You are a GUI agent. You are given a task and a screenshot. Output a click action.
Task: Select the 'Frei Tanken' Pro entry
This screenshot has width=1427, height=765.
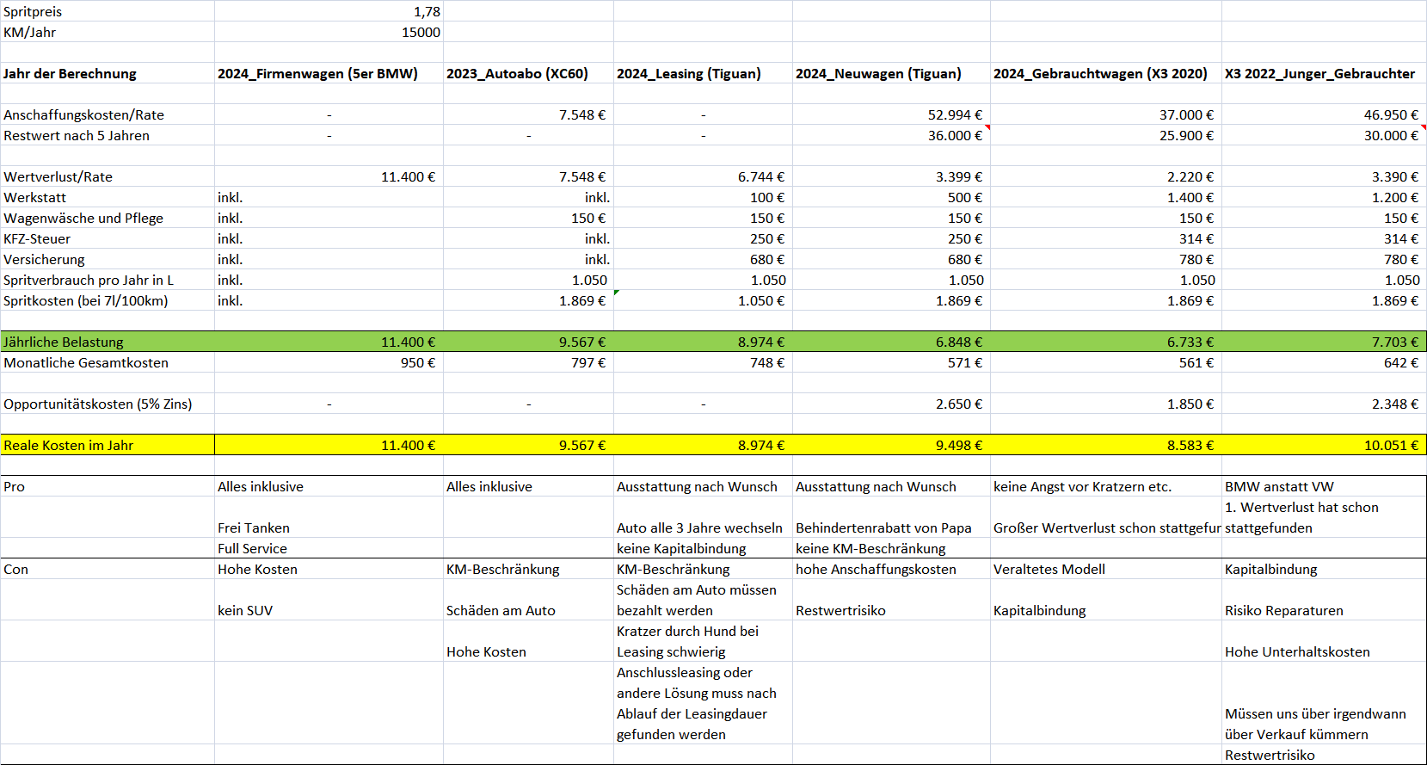[254, 528]
